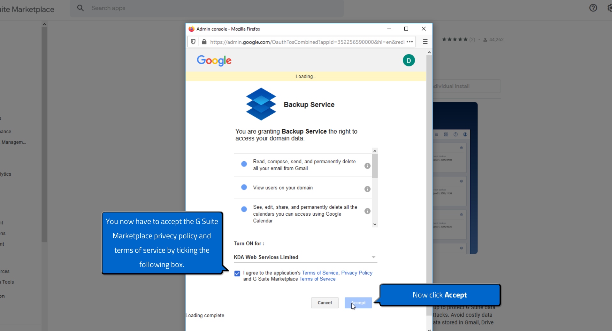Open the Firefox hamburger menu
Viewport: 612px width, 331px height.
(x=425, y=42)
